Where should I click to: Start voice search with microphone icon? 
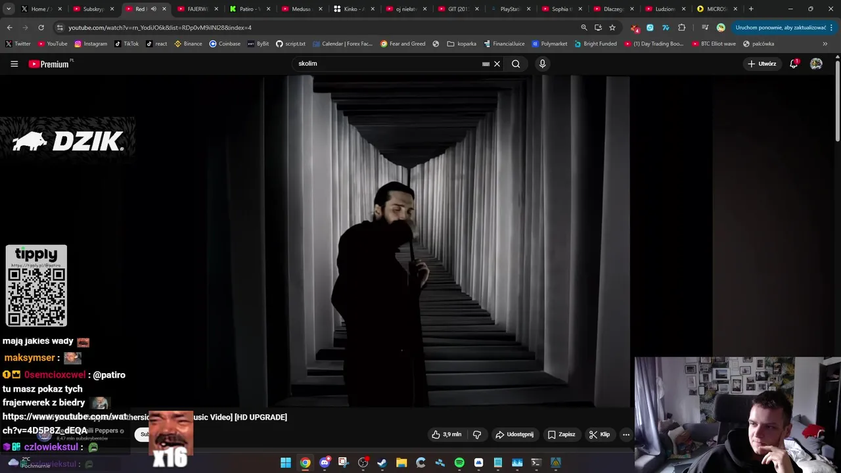[x=542, y=64]
